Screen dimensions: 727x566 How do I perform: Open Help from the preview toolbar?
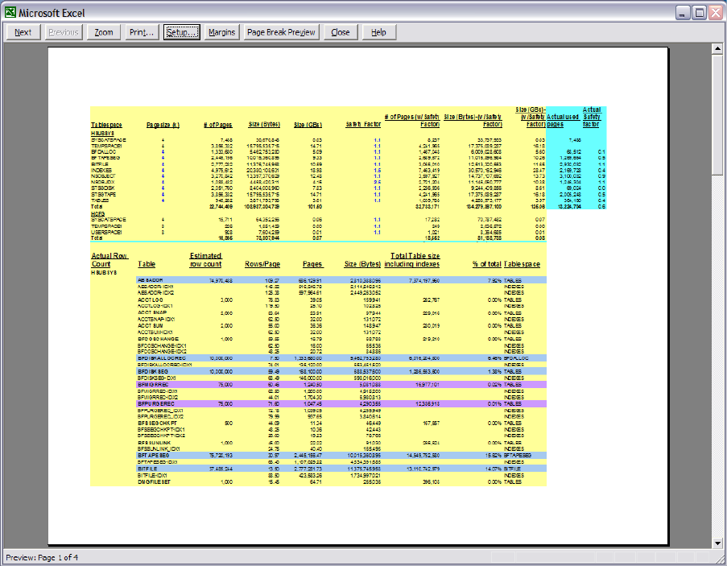tap(378, 32)
